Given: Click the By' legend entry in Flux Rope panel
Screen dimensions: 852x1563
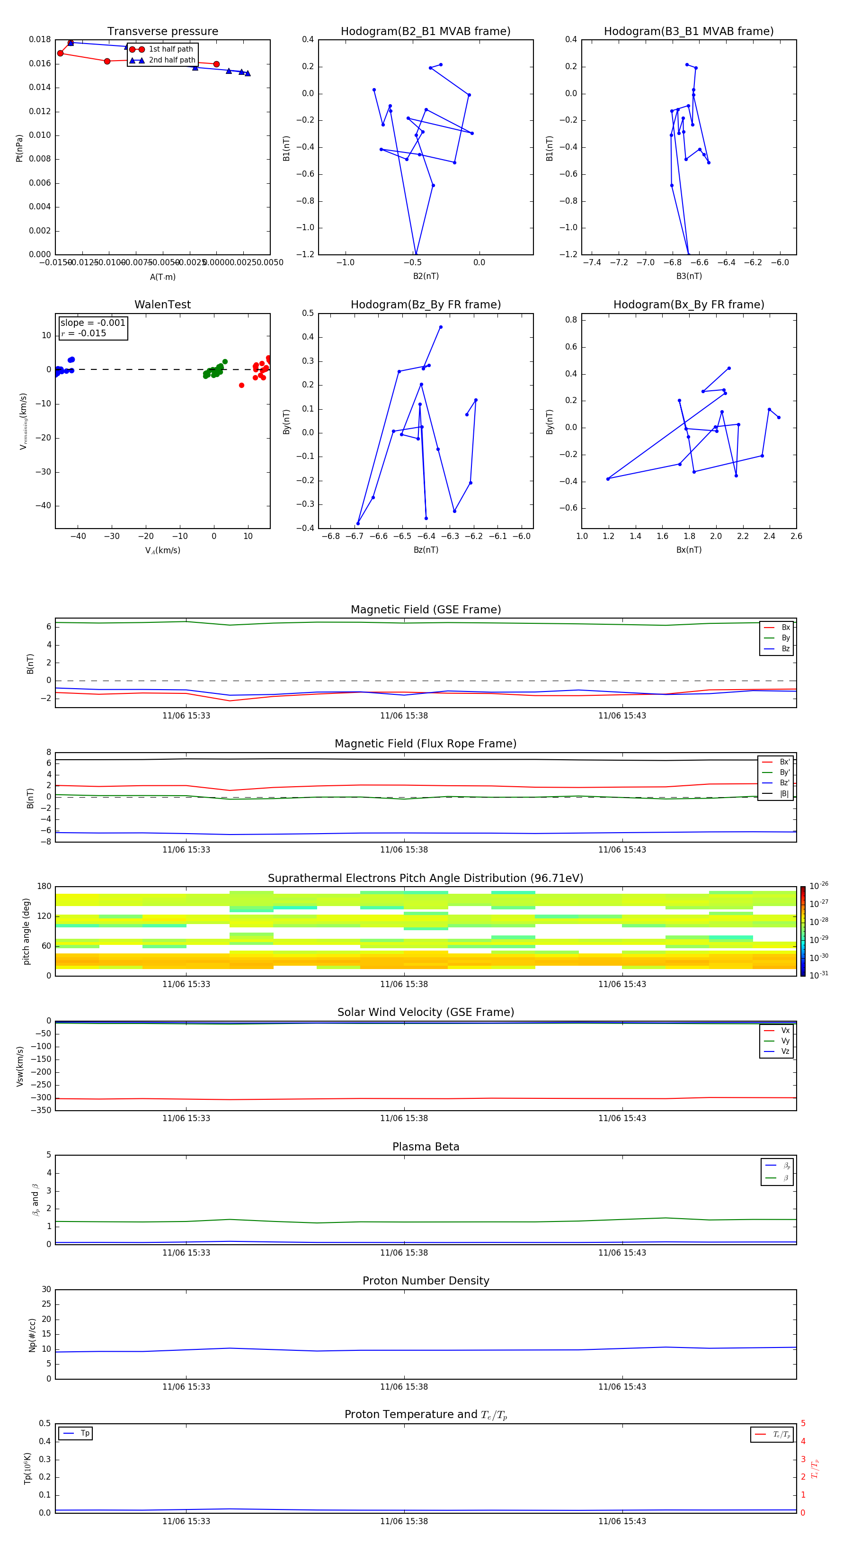Looking at the screenshot, I should [776, 773].
